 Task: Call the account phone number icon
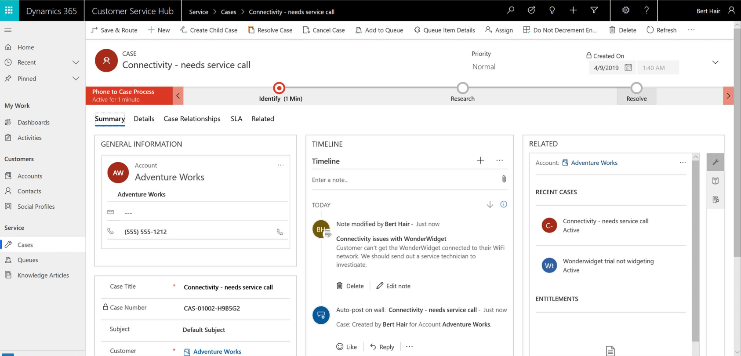(x=280, y=232)
